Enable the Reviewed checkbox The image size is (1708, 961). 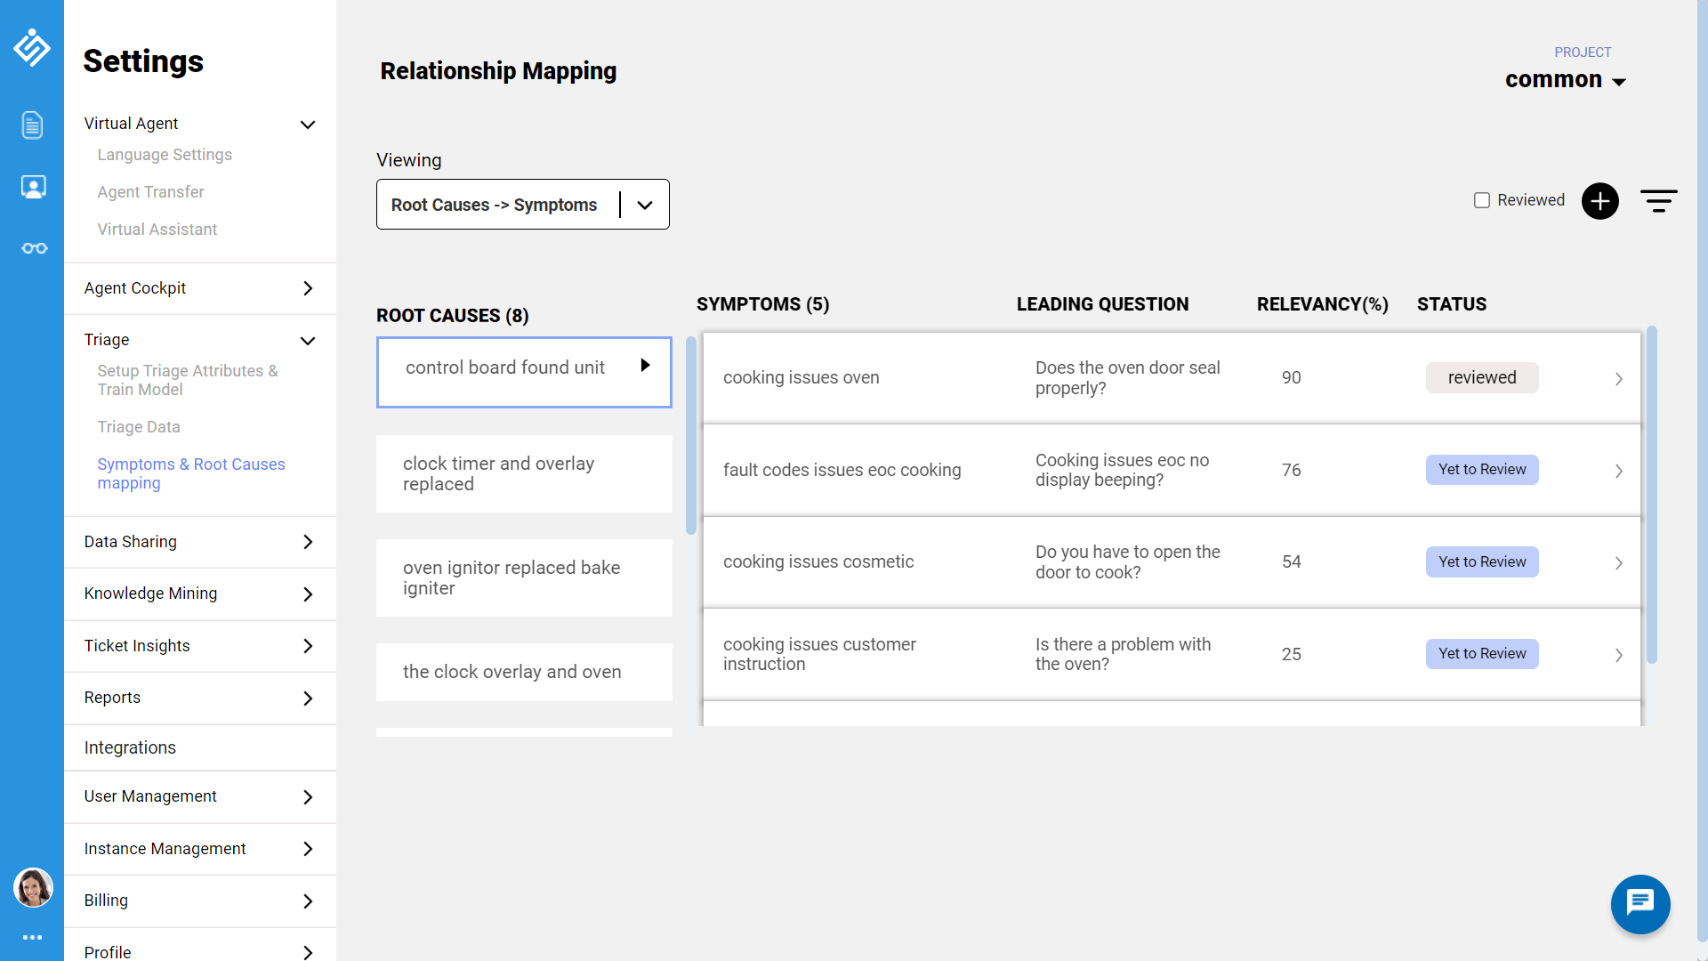[x=1482, y=200]
